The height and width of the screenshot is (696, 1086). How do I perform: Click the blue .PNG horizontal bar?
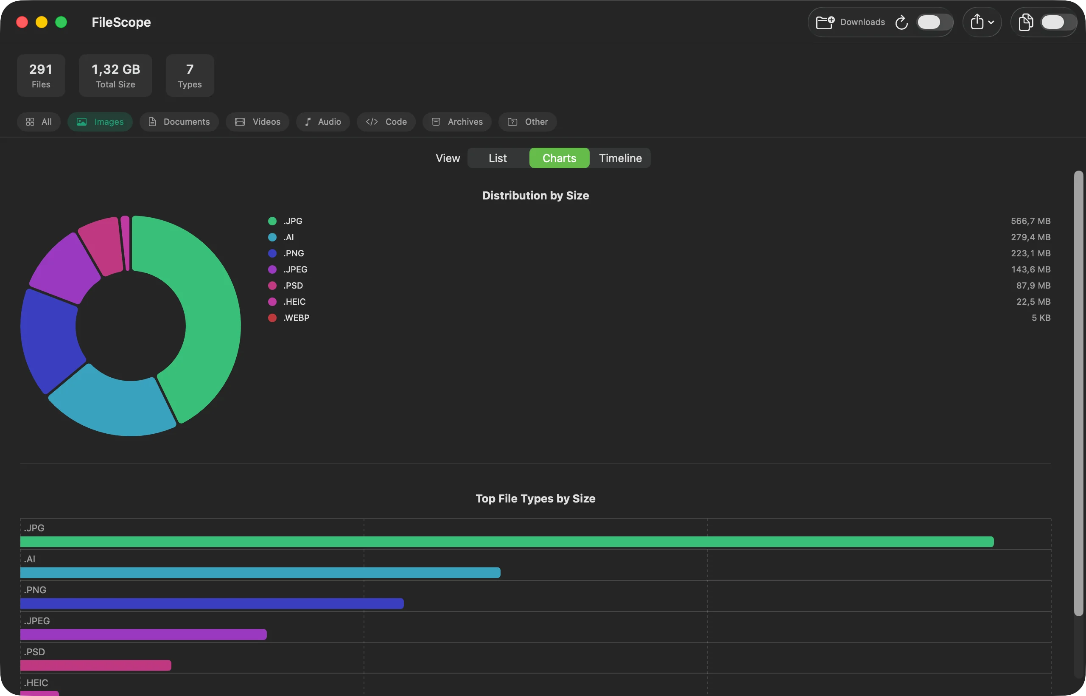coord(212,604)
